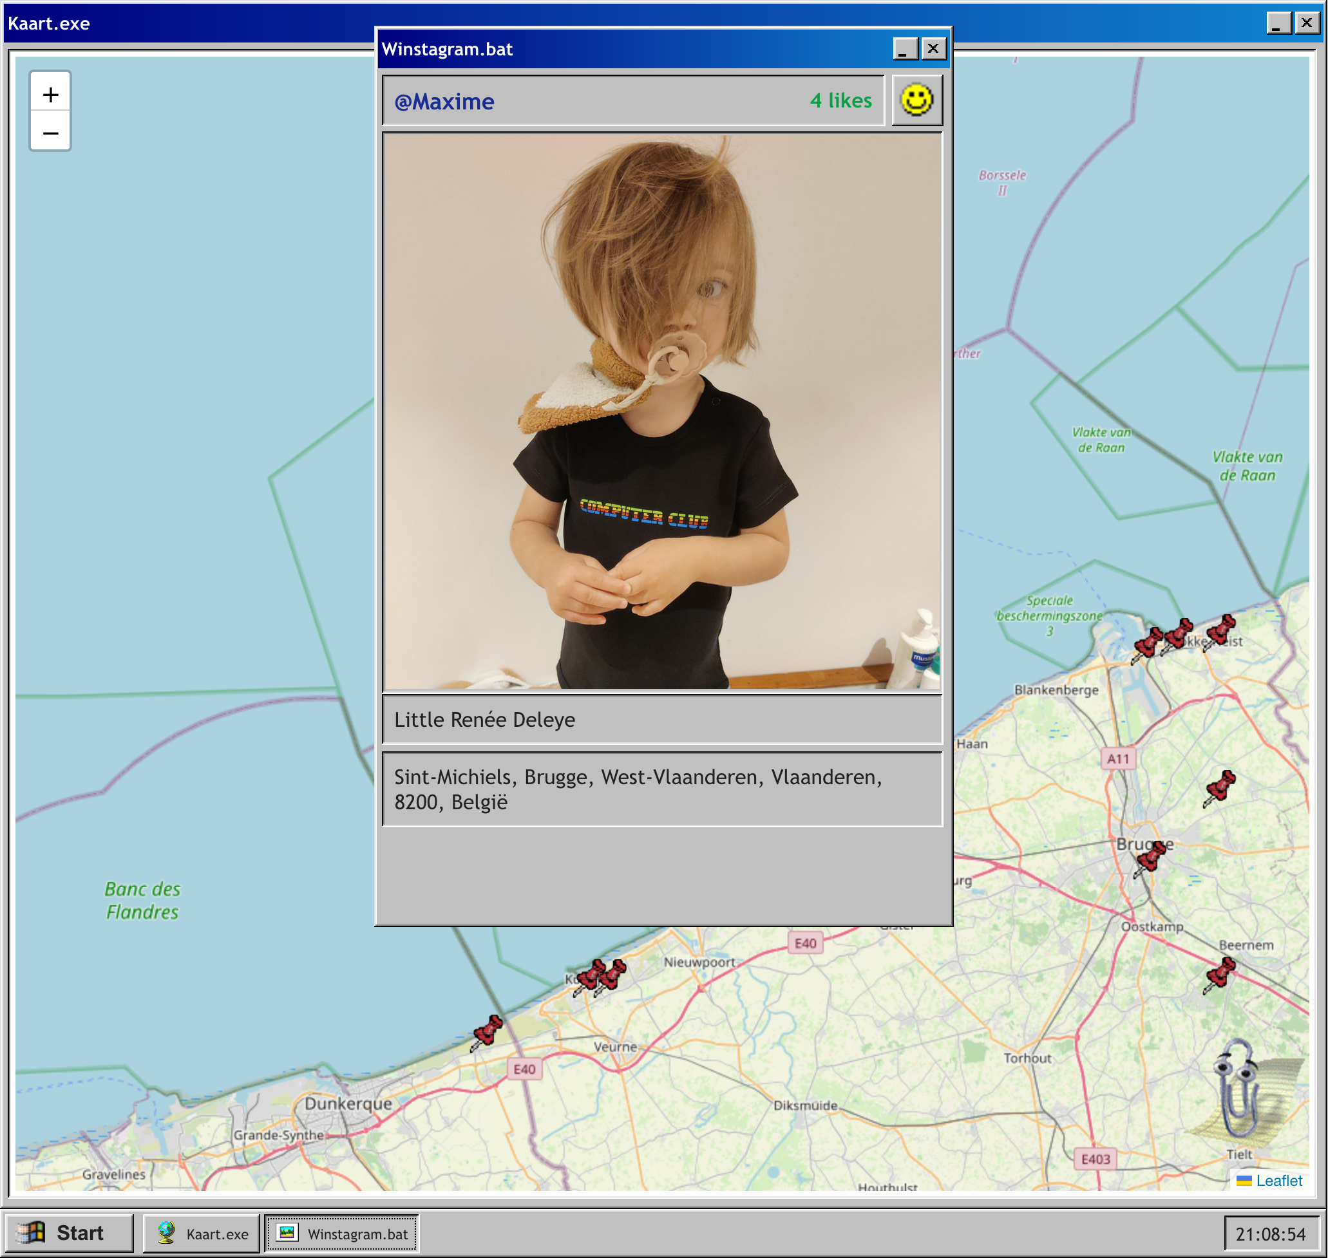The image size is (1328, 1258).
Task: Zoom in on the map
Action: pyautogui.click(x=50, y=95)
